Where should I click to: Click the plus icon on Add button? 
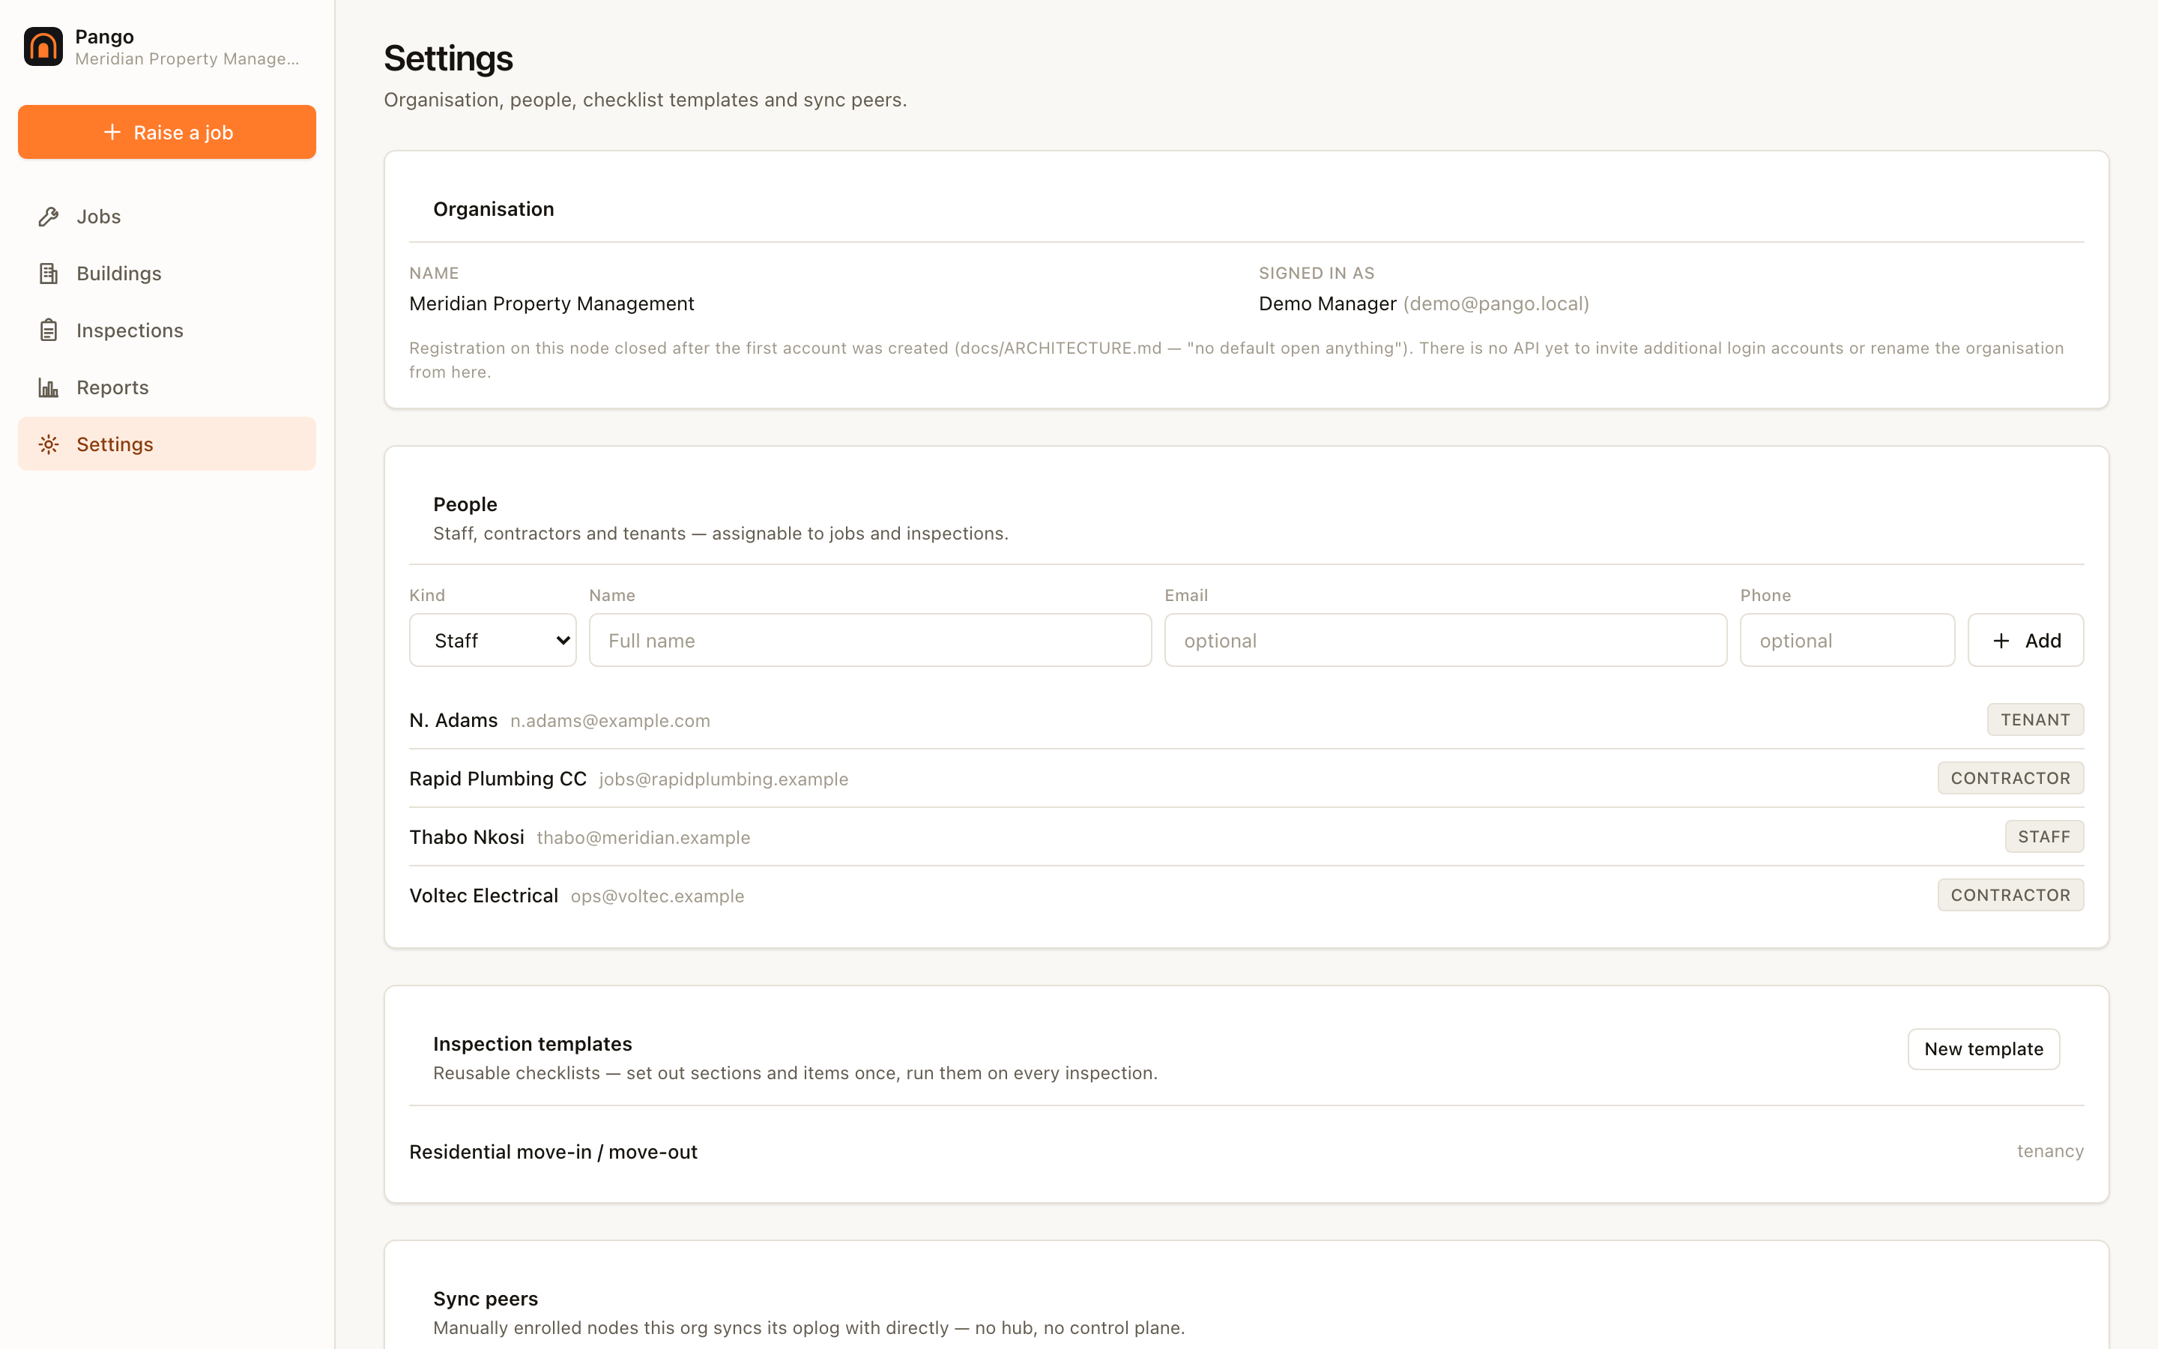coord(2001,641)
